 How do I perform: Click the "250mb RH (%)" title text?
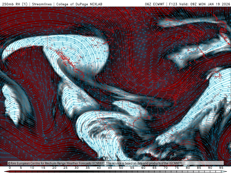click(x=15, y=4)
